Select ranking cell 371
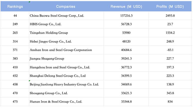Screen dimensions: 193x108 click(x=15, y=50)
